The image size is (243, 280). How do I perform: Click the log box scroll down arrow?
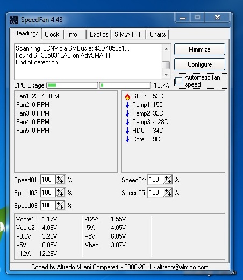click(x=166, y=74)
